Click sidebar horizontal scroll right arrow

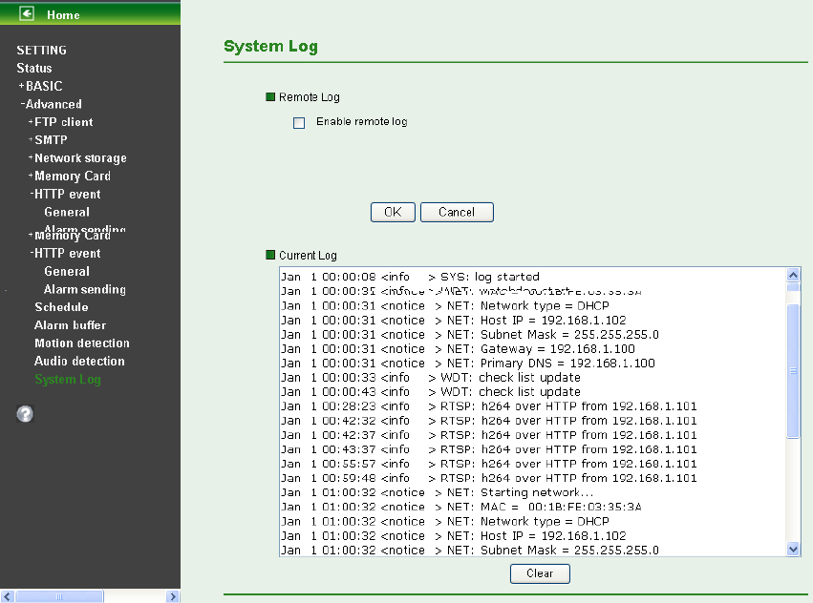pos(173,596)
